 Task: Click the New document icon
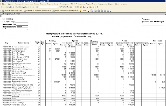coord(3,7)
